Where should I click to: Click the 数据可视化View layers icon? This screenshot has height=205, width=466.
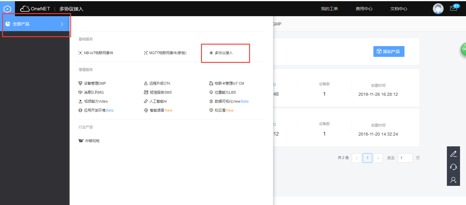click(x=211, y=101)
